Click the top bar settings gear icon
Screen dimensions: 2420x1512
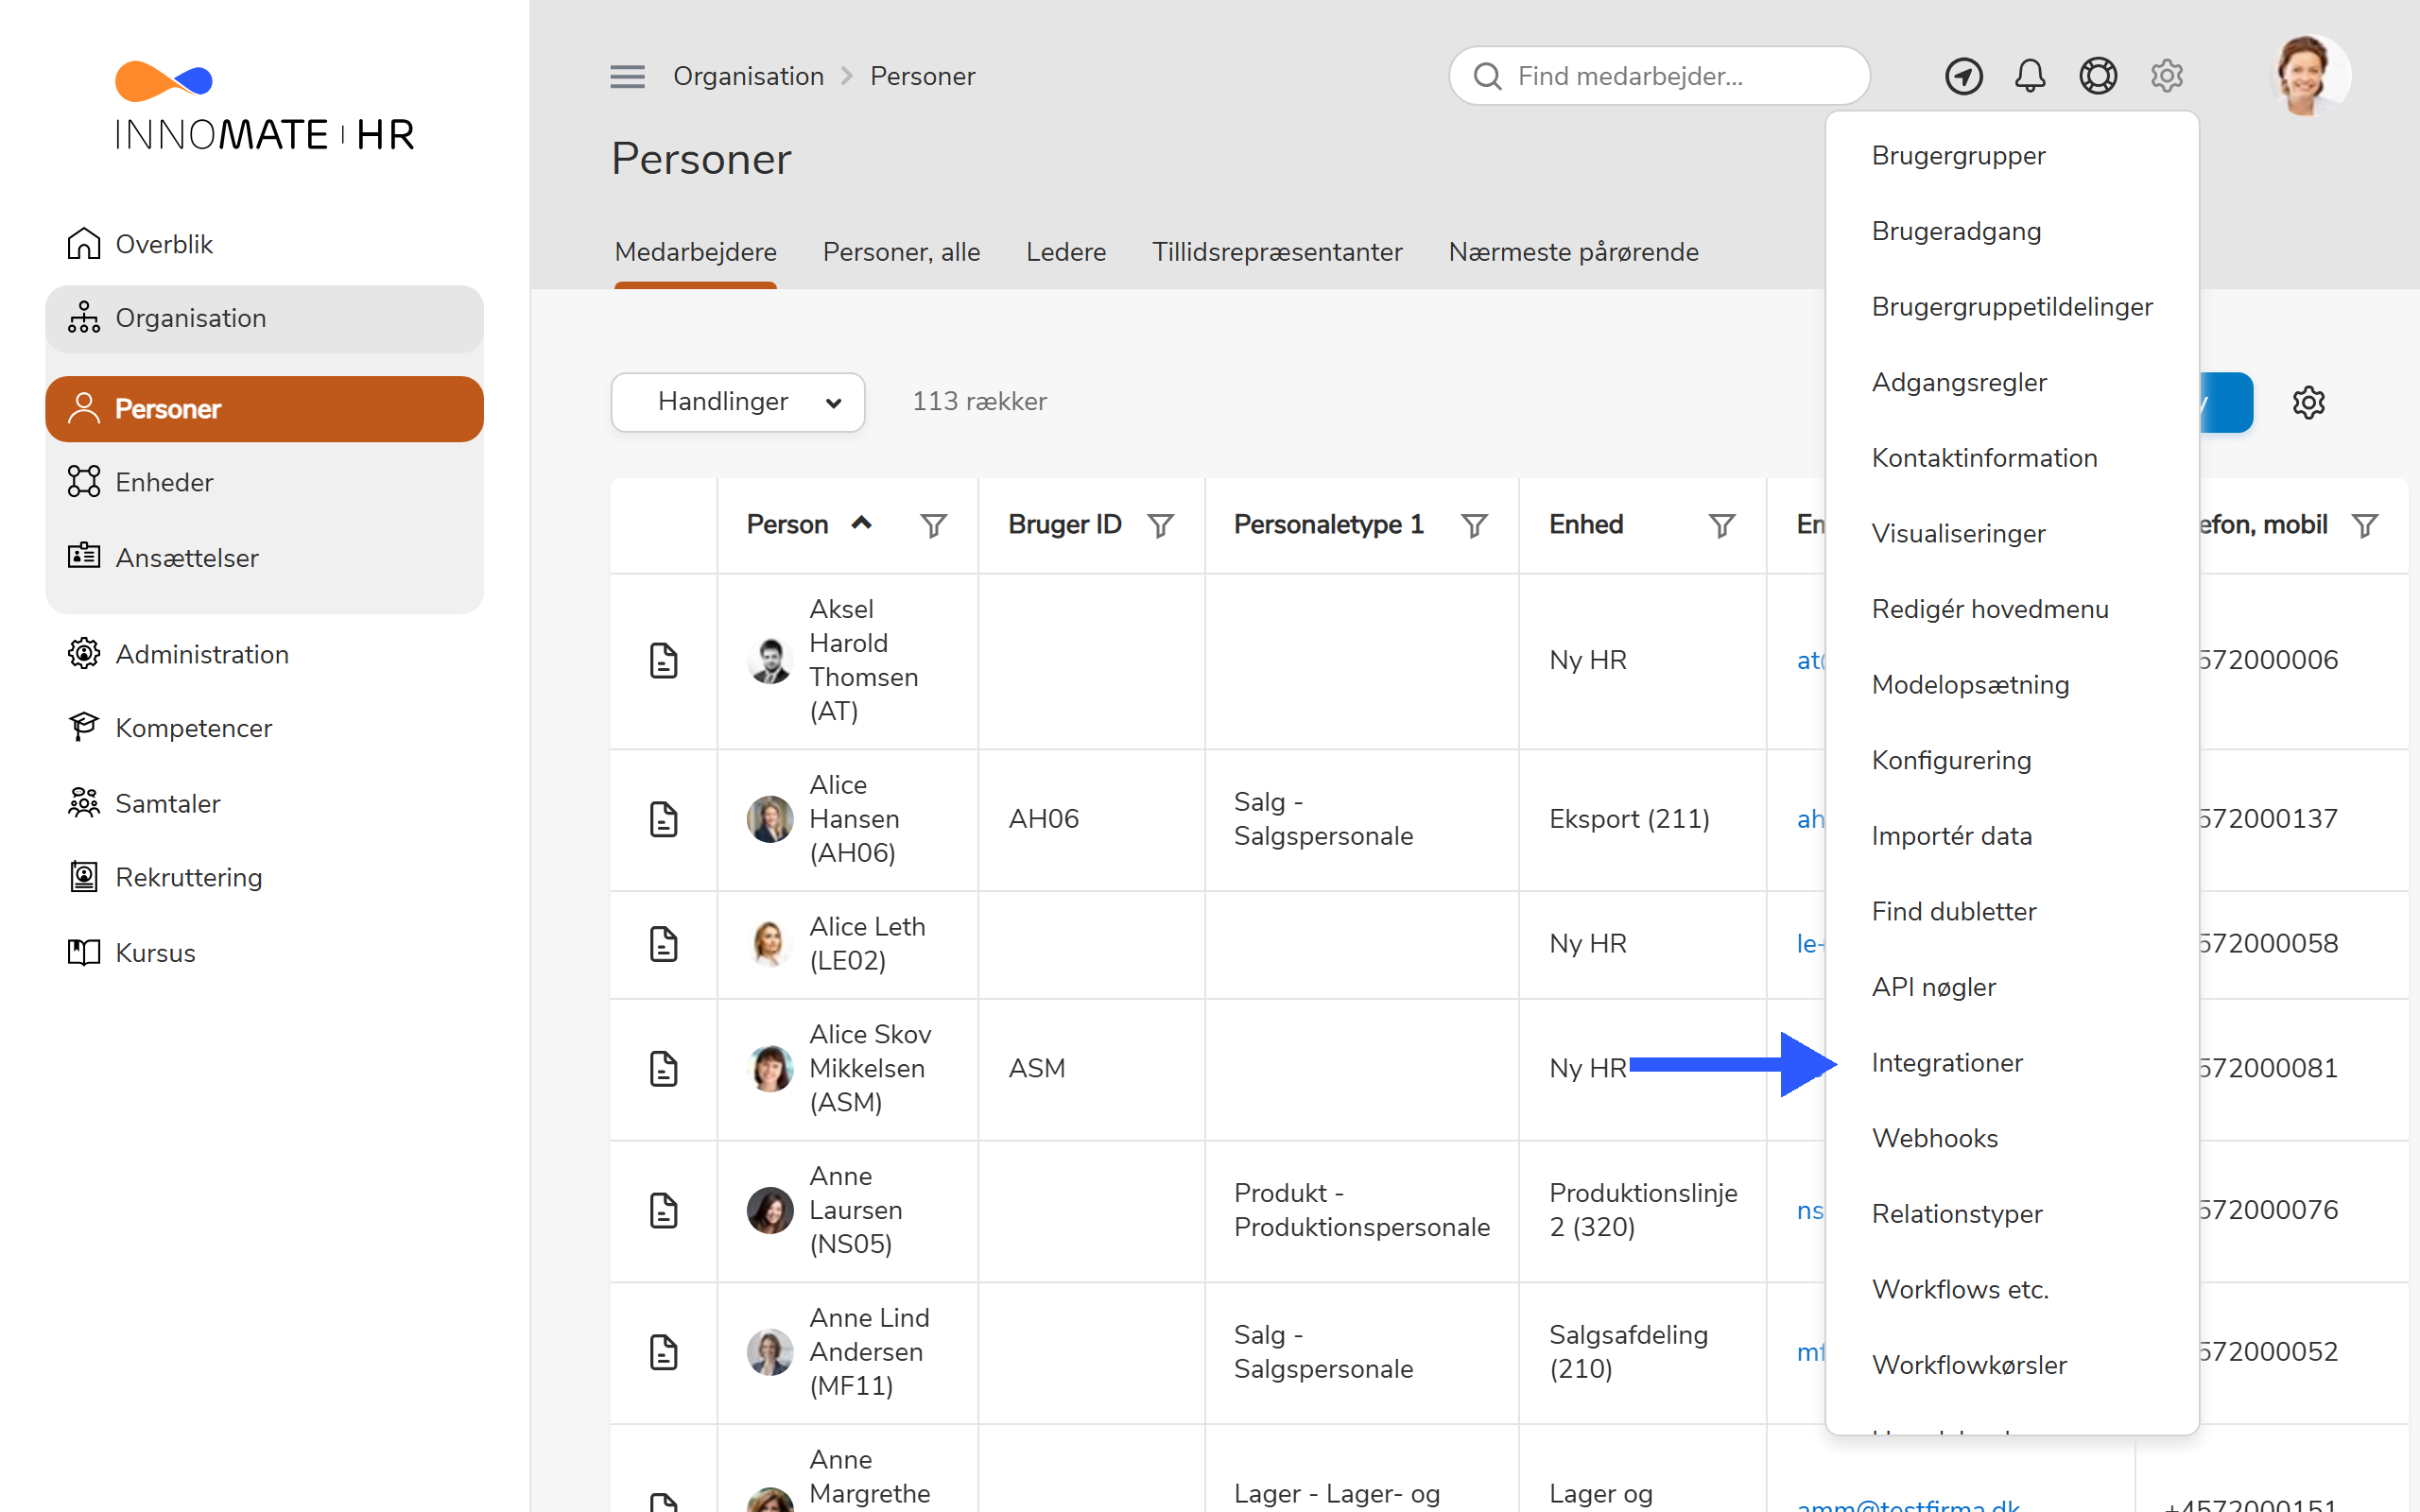[2166, 76]
